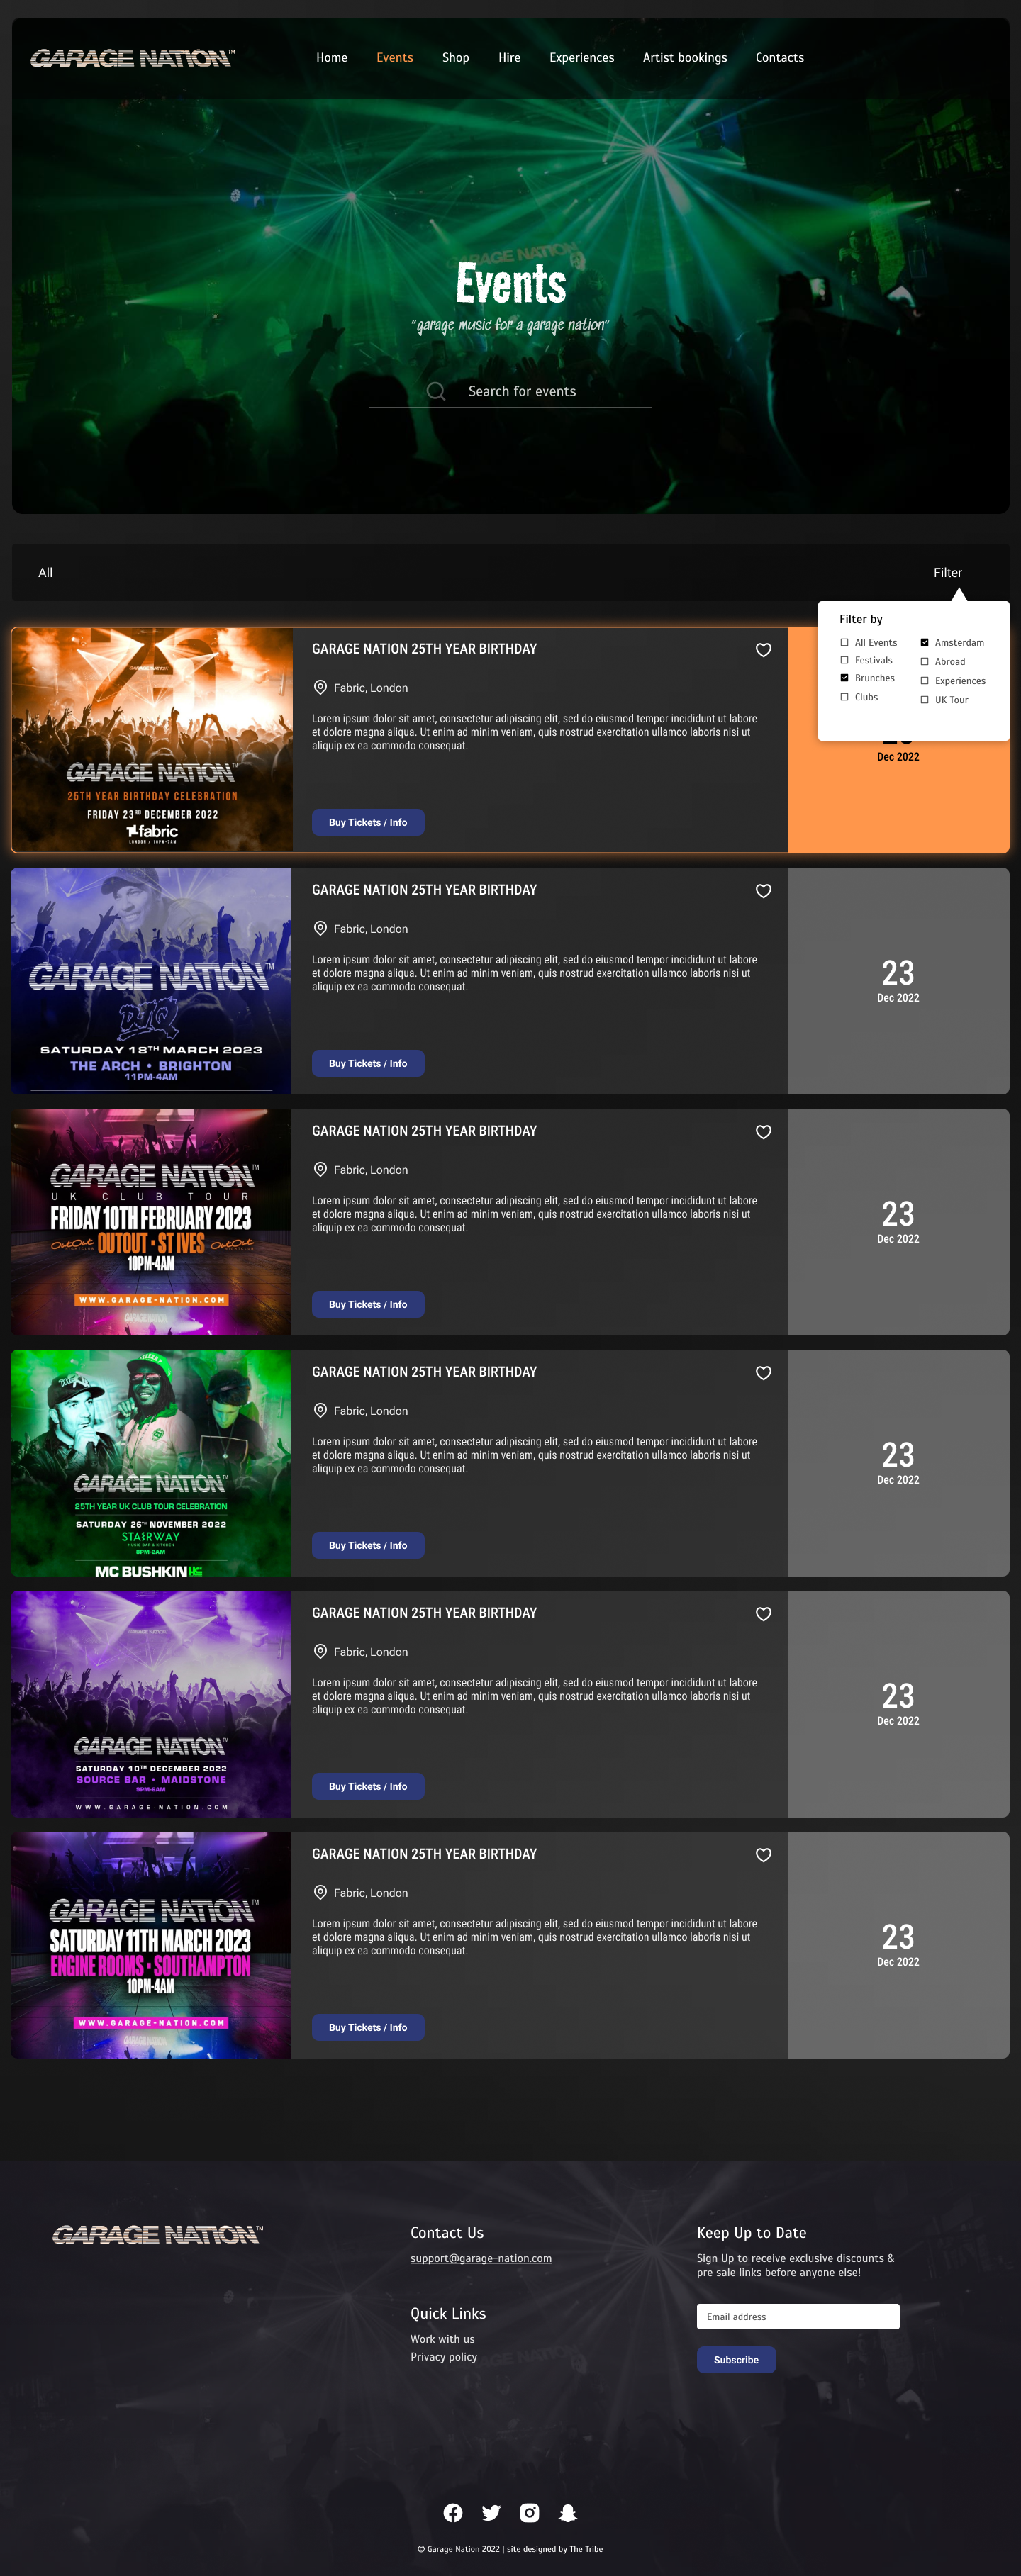Favorite the first event with heart icon
The height and width of the screenshot is (2576, 1021).
coord(763,650)
